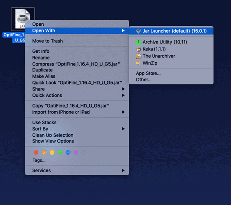Image resolution: width=231 pixels, height=205 pixels.
Task: Choose Move to Trash
Action: pos(77,41)
